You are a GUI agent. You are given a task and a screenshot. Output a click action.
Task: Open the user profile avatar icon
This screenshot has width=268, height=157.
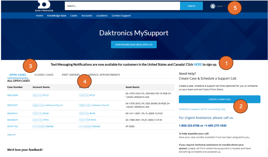[213, 6]
